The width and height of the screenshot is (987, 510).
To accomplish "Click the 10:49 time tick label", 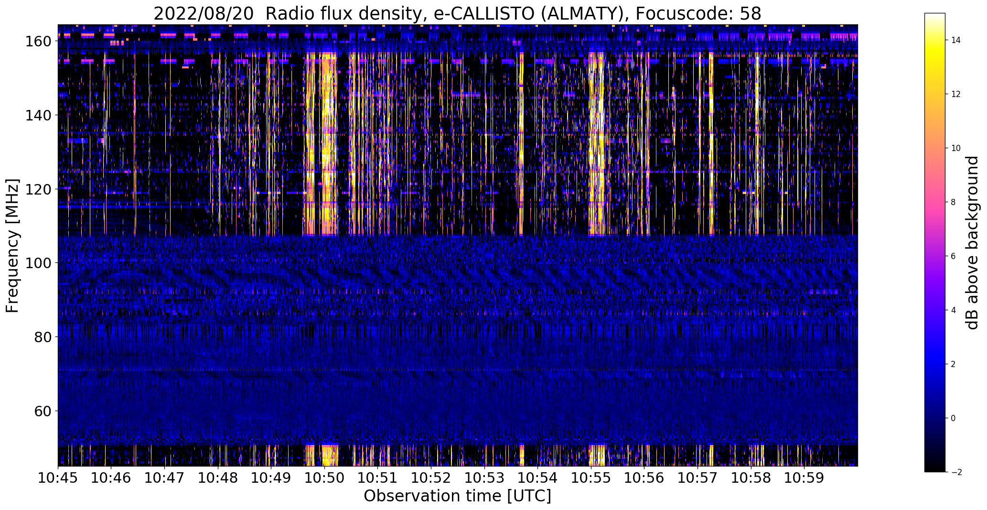I will point(271,477).
